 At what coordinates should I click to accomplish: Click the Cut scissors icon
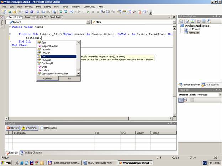(x=38, y=12)
